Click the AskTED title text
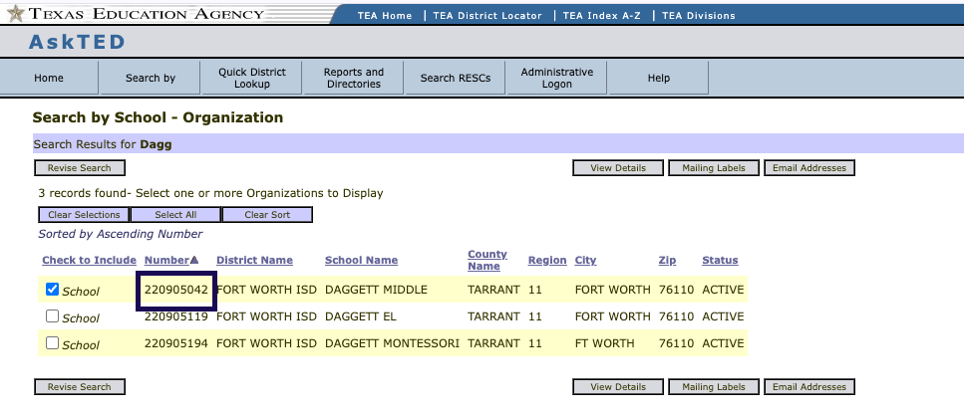The width and height of the screenshot is (964, 415). click(x=77, y=43)
